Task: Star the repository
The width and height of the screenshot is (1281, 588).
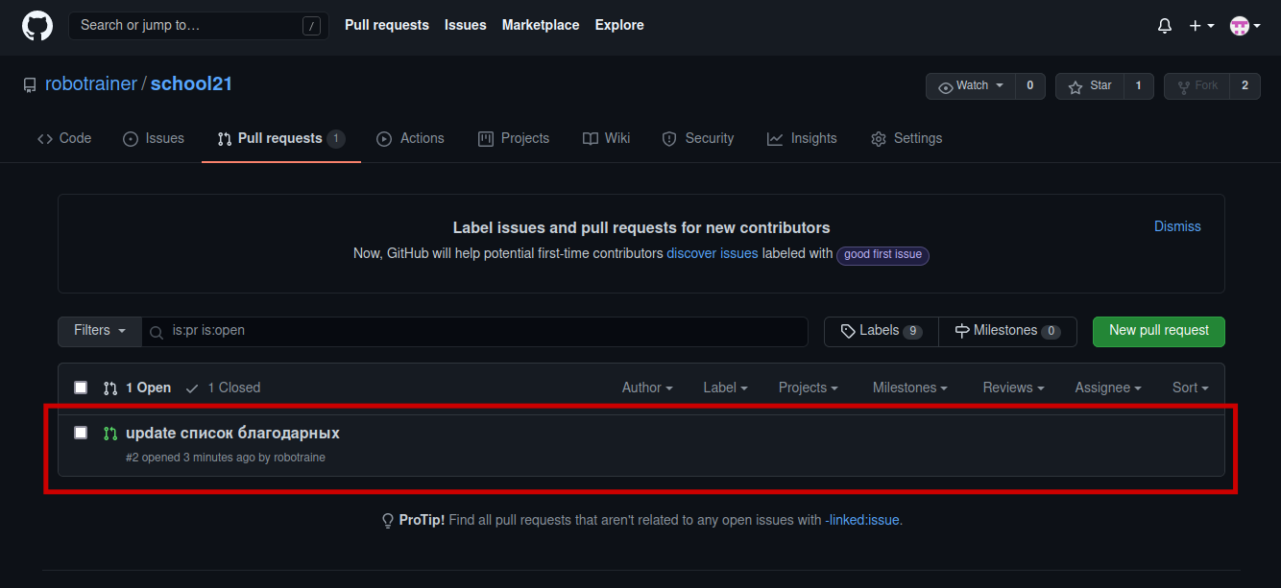Action: coord(1090,86)
